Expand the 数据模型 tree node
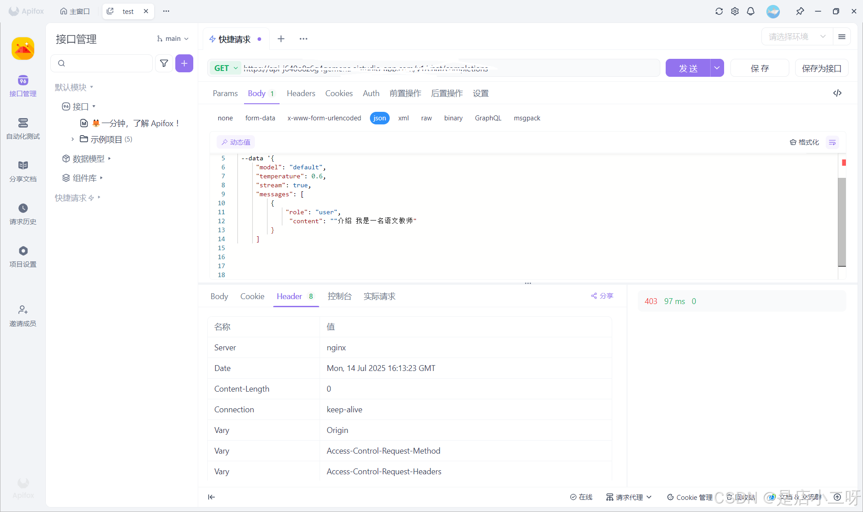 point(109,159)
